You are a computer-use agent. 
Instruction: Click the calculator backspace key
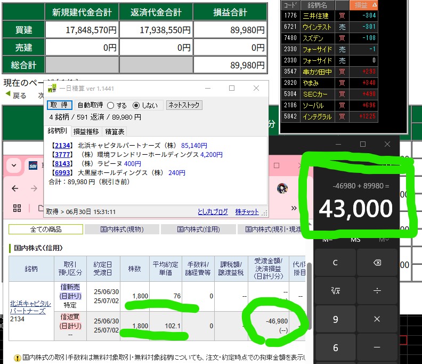pyautogui.click(x=377, y=263)
